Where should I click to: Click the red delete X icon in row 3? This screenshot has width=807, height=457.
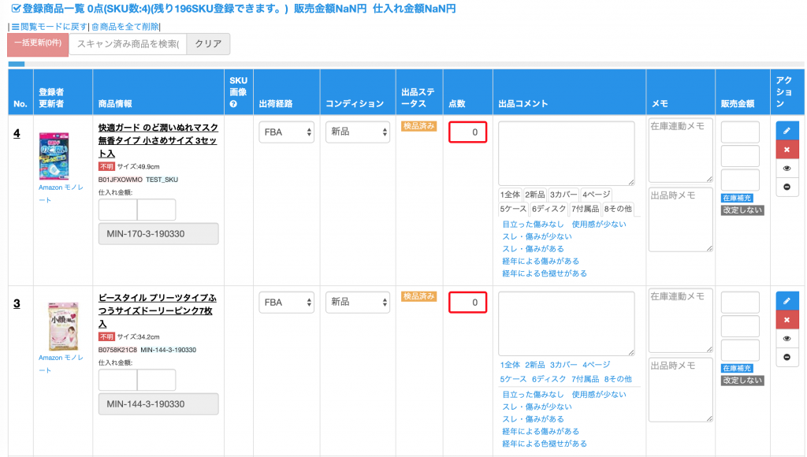coord(787,320)
